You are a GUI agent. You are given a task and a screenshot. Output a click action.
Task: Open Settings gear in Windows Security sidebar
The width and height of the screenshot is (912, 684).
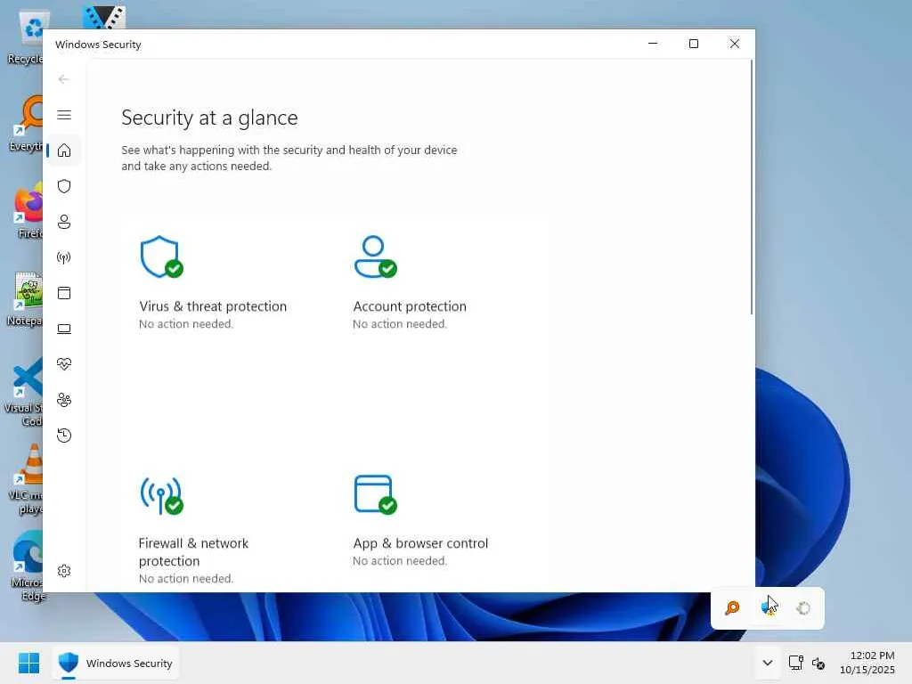click(x=64, y=571)
